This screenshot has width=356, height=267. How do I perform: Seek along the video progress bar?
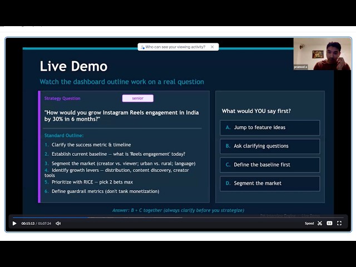178,217
